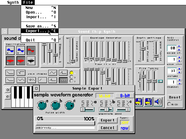
Task: Select the raw export type
Action: (x=125, y=128)
